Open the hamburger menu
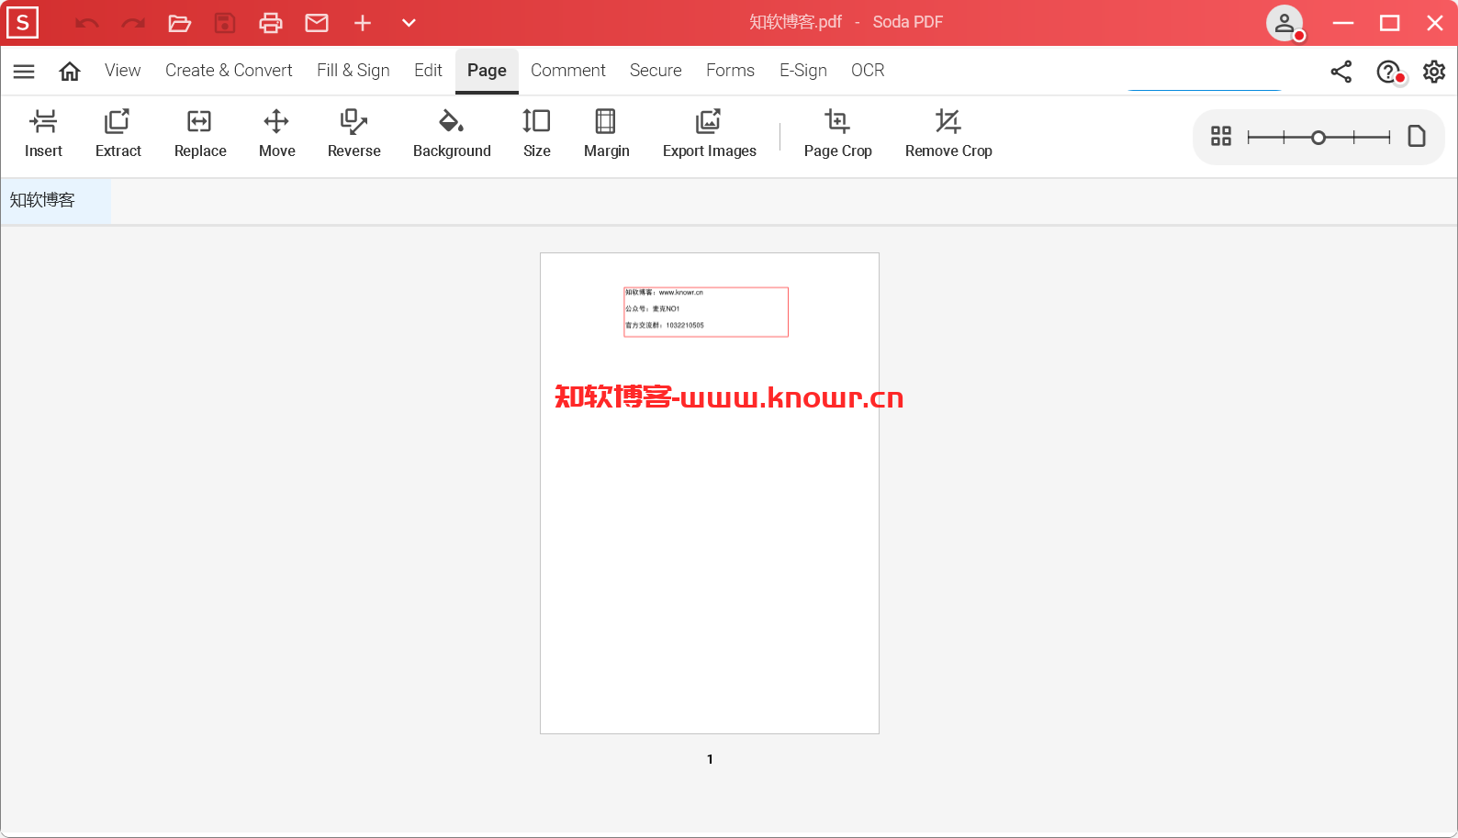This screenshot has height=838, width=1458. pos(24,71)
